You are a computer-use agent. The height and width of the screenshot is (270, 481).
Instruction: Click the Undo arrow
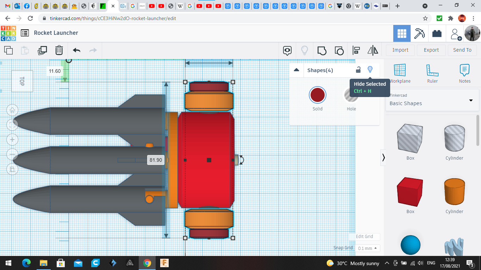[x=76, y=50]
